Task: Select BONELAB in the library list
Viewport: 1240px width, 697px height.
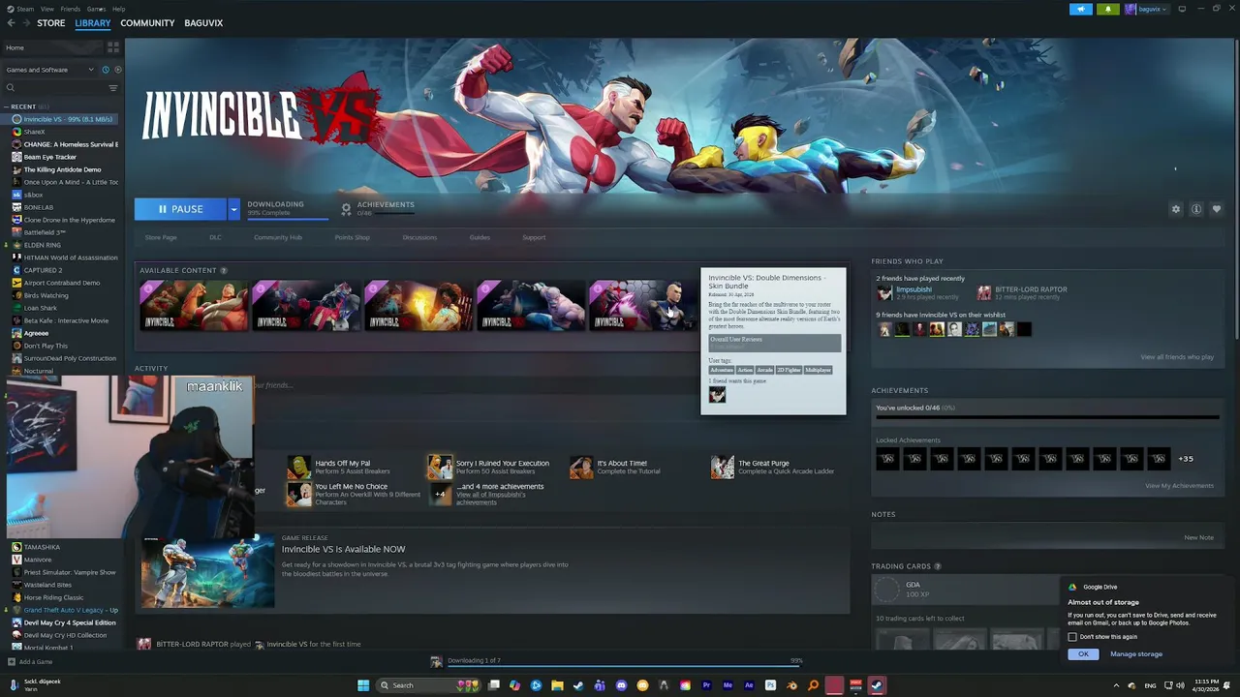Action: tap(38, 207)
